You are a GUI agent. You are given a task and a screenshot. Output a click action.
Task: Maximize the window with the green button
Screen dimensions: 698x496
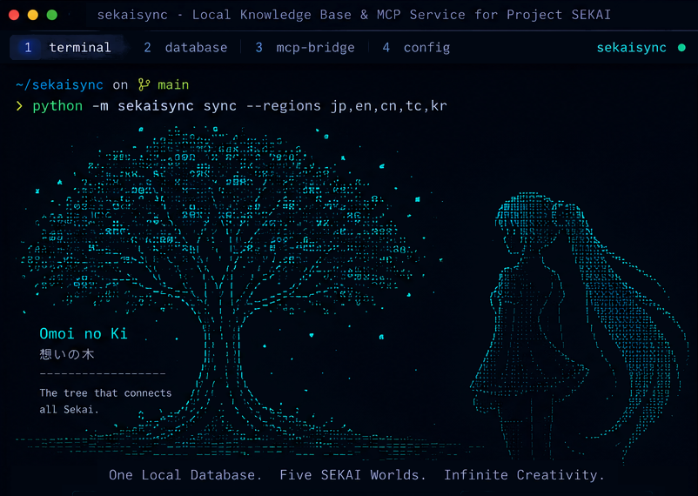click(x=52, y=15)
